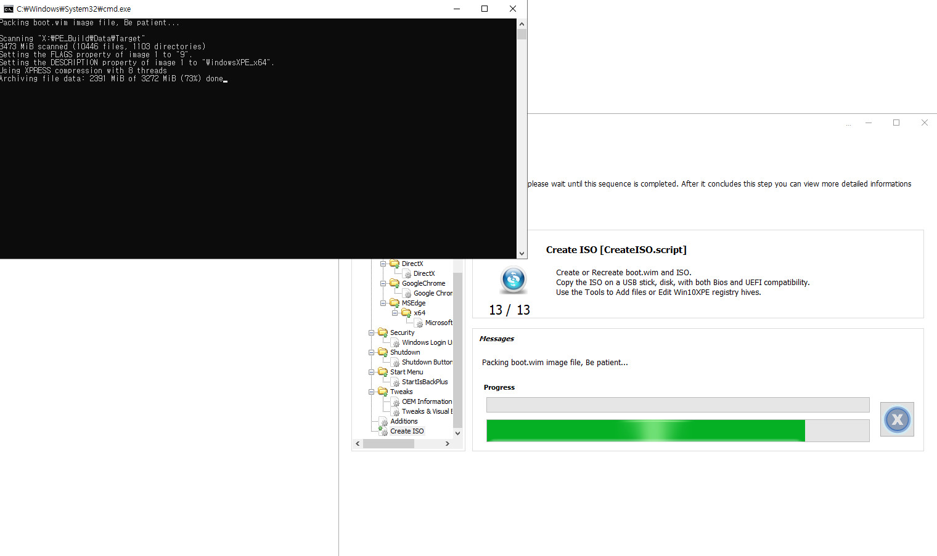Click the Start Menu folder icon
The image size is (937, 556).
(x=383, y=372)
